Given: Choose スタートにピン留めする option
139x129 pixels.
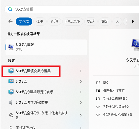Looking at the screenshot, I should [x=116, y=106].
